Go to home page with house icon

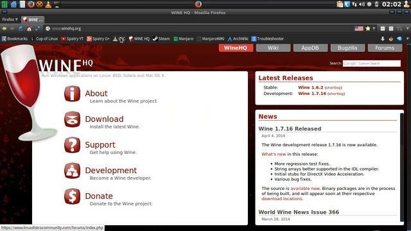point(29,28)
